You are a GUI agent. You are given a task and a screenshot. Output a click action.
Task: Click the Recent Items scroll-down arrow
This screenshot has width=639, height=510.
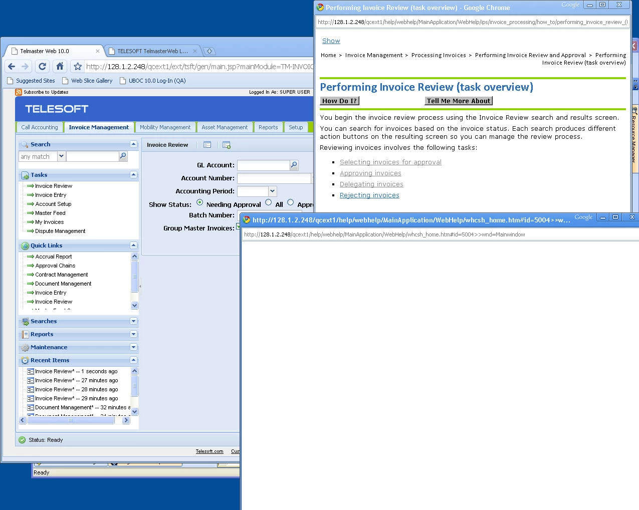[134, 412]
